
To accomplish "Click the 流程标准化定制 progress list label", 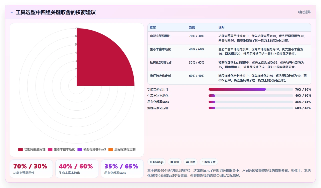I will click(x=158, y=108).
